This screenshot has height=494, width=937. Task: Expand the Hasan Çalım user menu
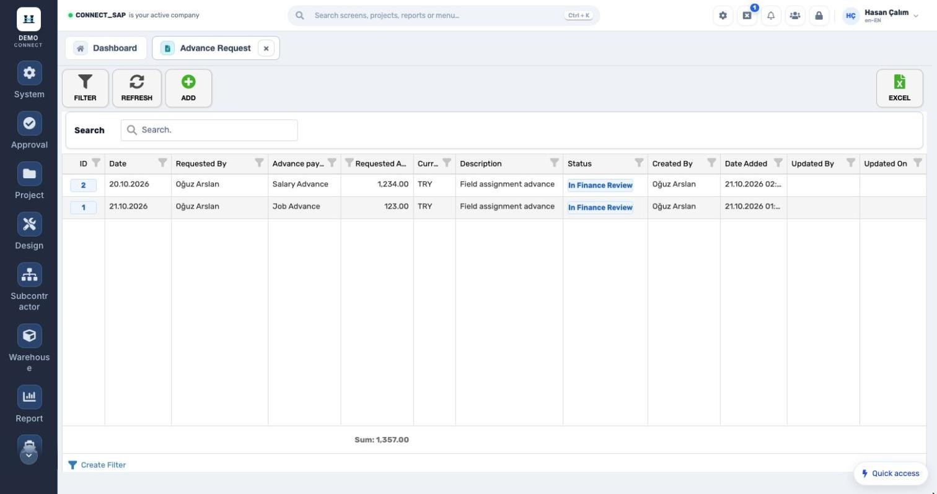tap(881, 15)
